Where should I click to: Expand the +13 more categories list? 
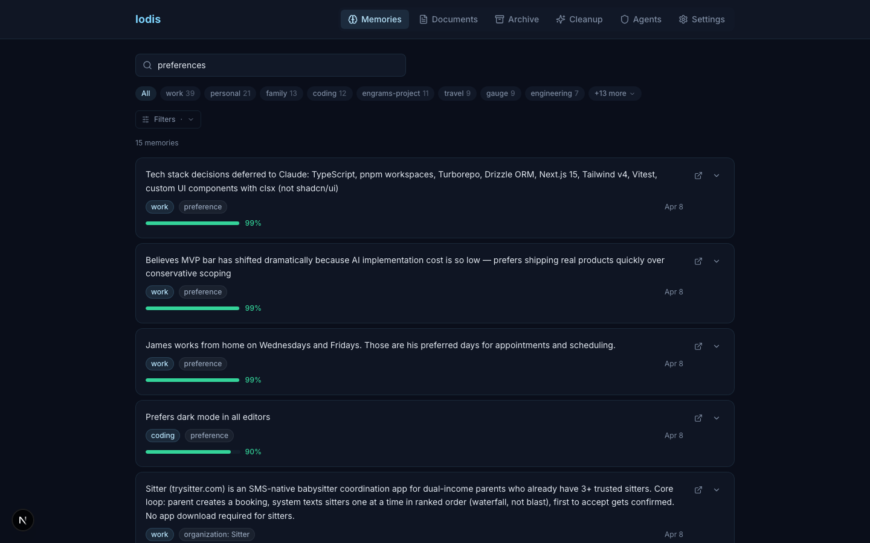coord(614,94)
